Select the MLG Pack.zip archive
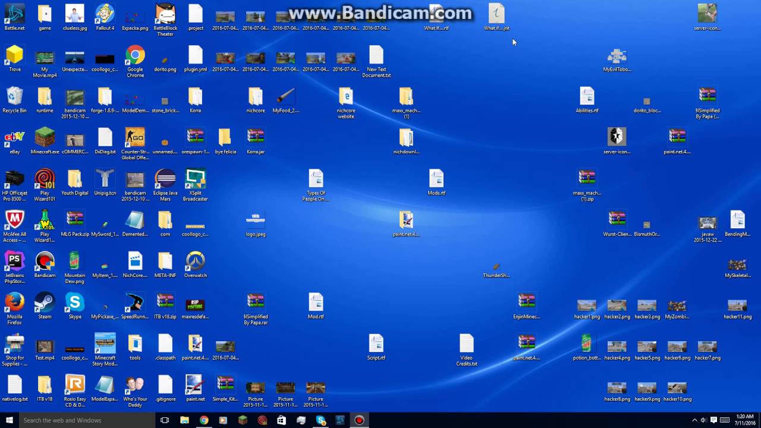Viewport: 761px width, 428px height. coord(75,223)
